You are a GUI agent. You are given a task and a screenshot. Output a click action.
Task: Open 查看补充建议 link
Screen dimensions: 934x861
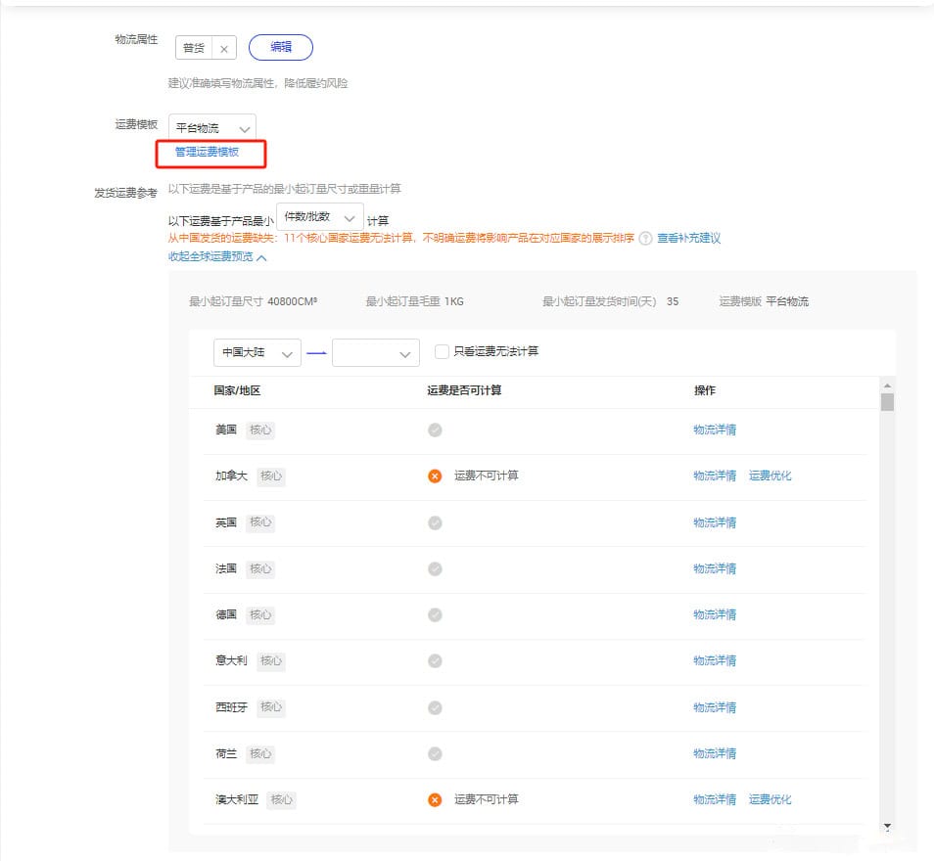688,239
